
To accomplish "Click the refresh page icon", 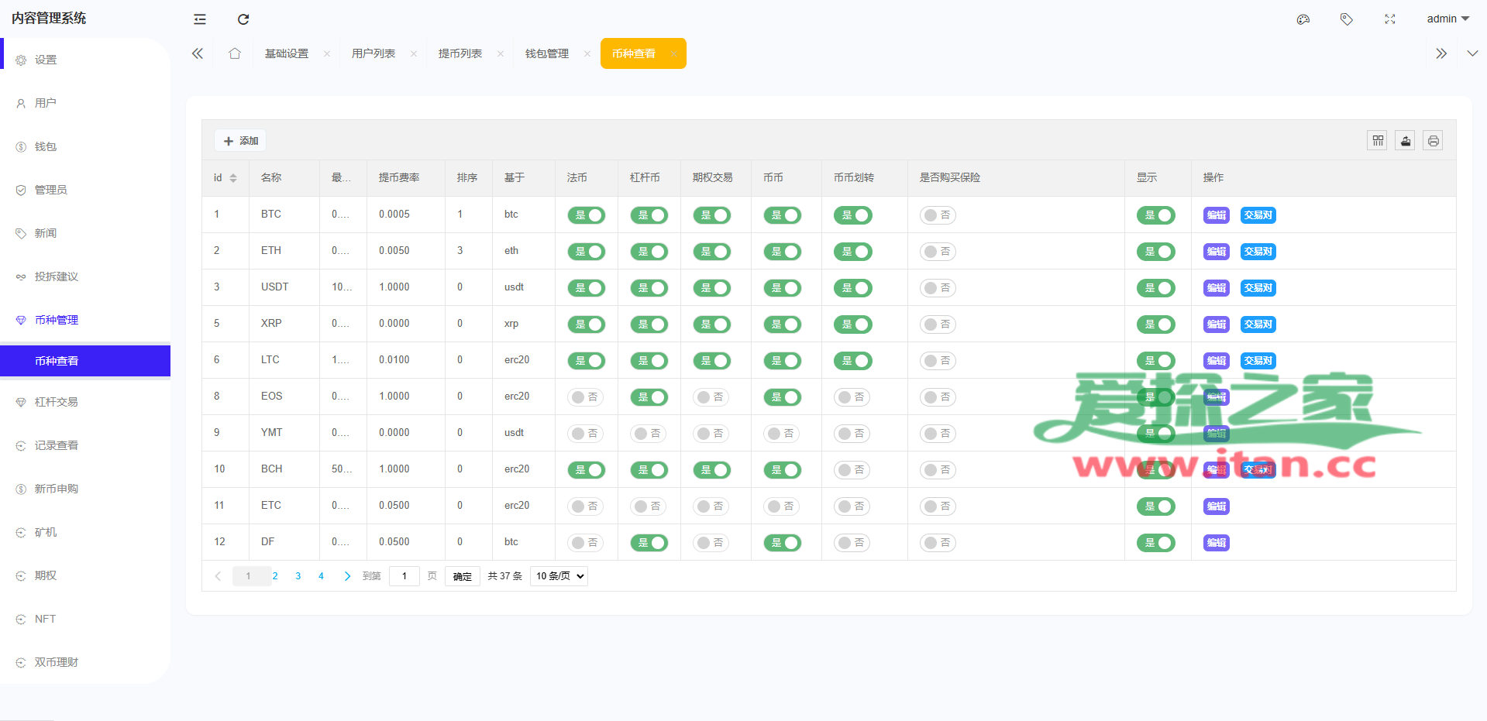I will (243, 19).
